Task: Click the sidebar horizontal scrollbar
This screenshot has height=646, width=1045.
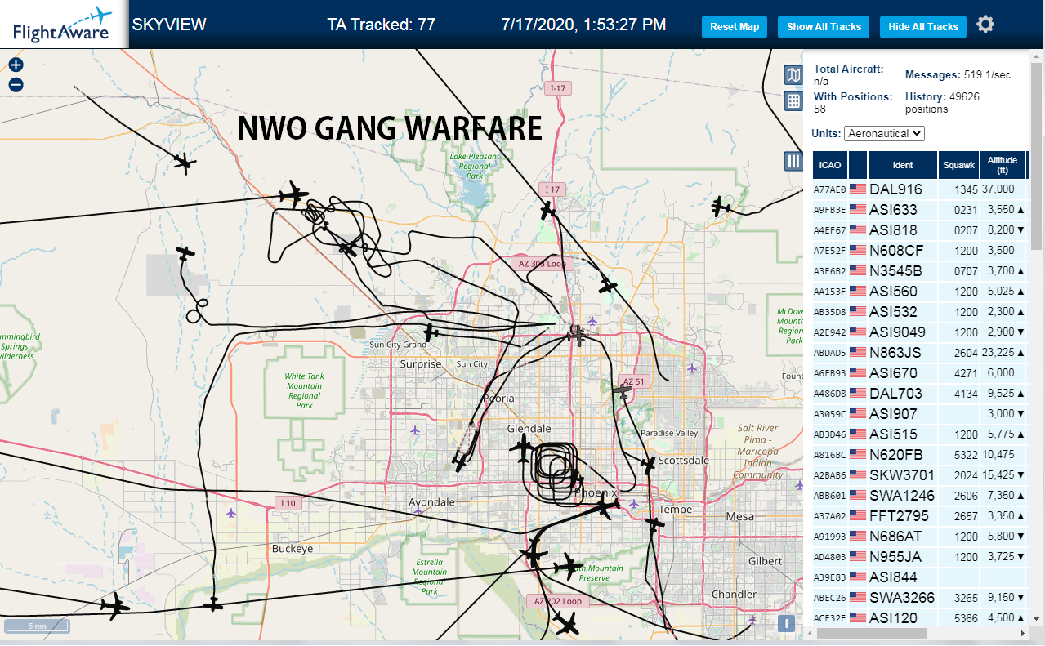Action: pos(872,633)
